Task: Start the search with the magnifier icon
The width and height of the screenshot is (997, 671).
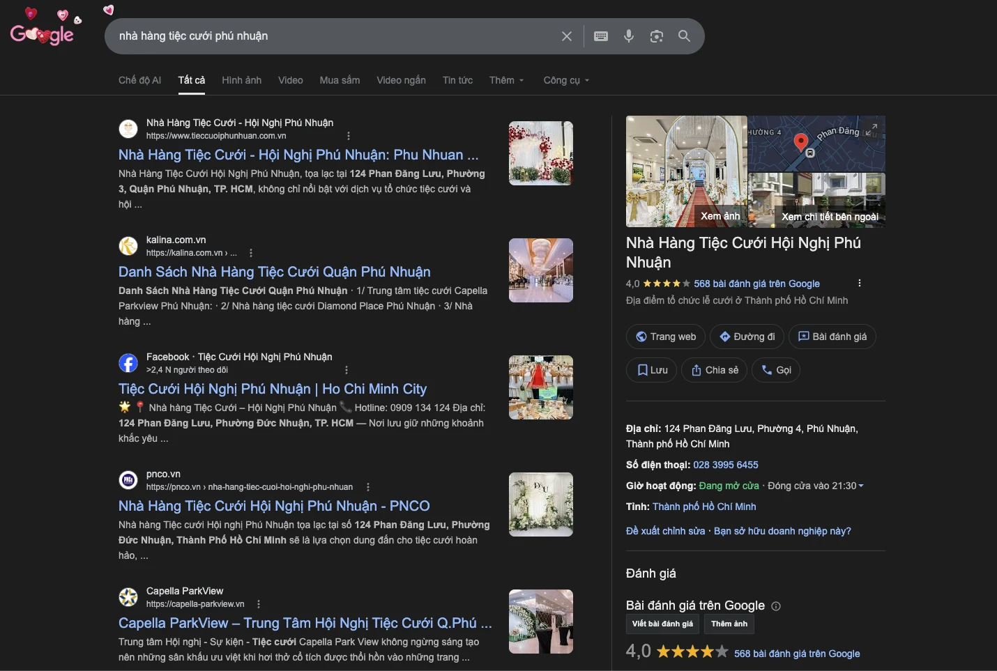Action: [x=683, y=36]
